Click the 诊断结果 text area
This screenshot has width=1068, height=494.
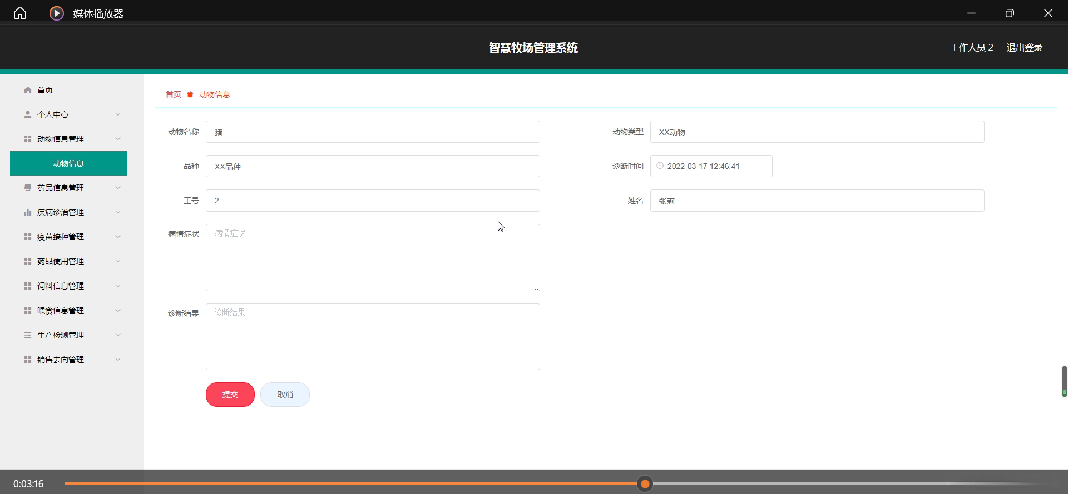(x=373, y=337)
